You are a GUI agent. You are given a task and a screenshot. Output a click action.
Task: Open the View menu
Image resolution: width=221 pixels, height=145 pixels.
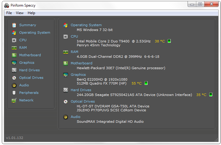pyautogui.click(x=20, y=13)
